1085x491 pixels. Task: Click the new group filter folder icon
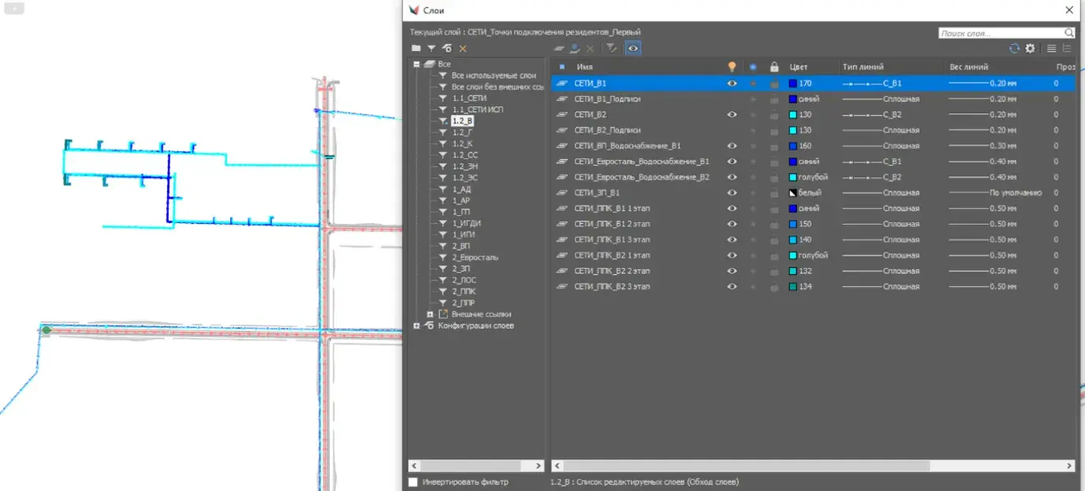pyautogui.click(x=416, y=48)
